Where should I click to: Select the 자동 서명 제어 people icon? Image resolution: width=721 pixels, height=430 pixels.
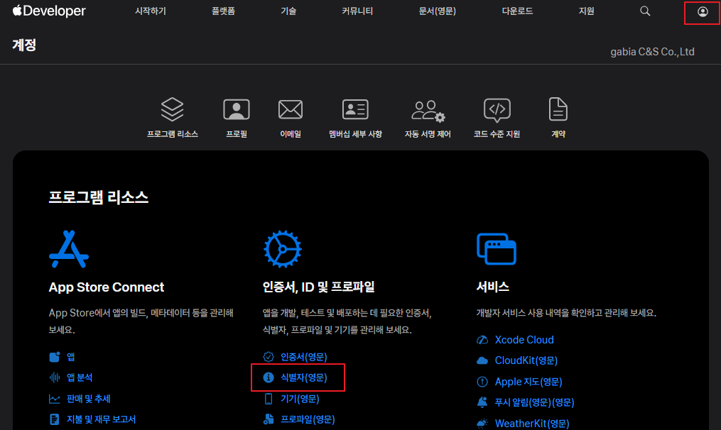(428, 110)
